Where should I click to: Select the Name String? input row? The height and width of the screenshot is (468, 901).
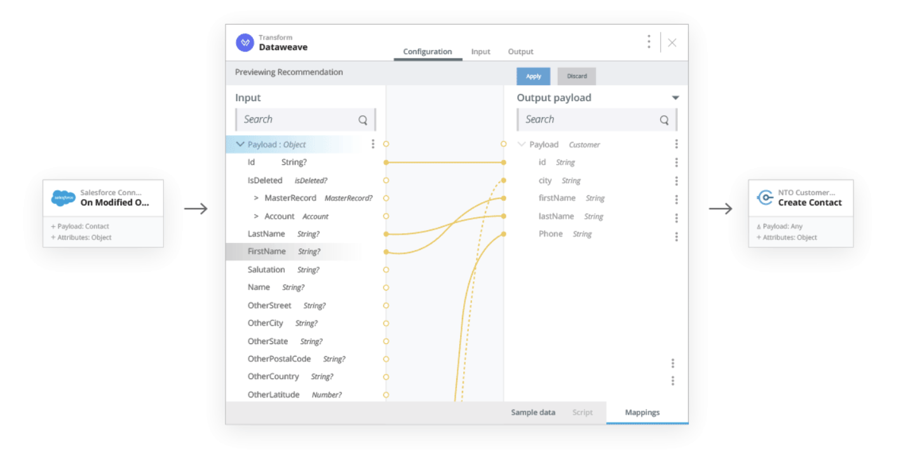276,287
